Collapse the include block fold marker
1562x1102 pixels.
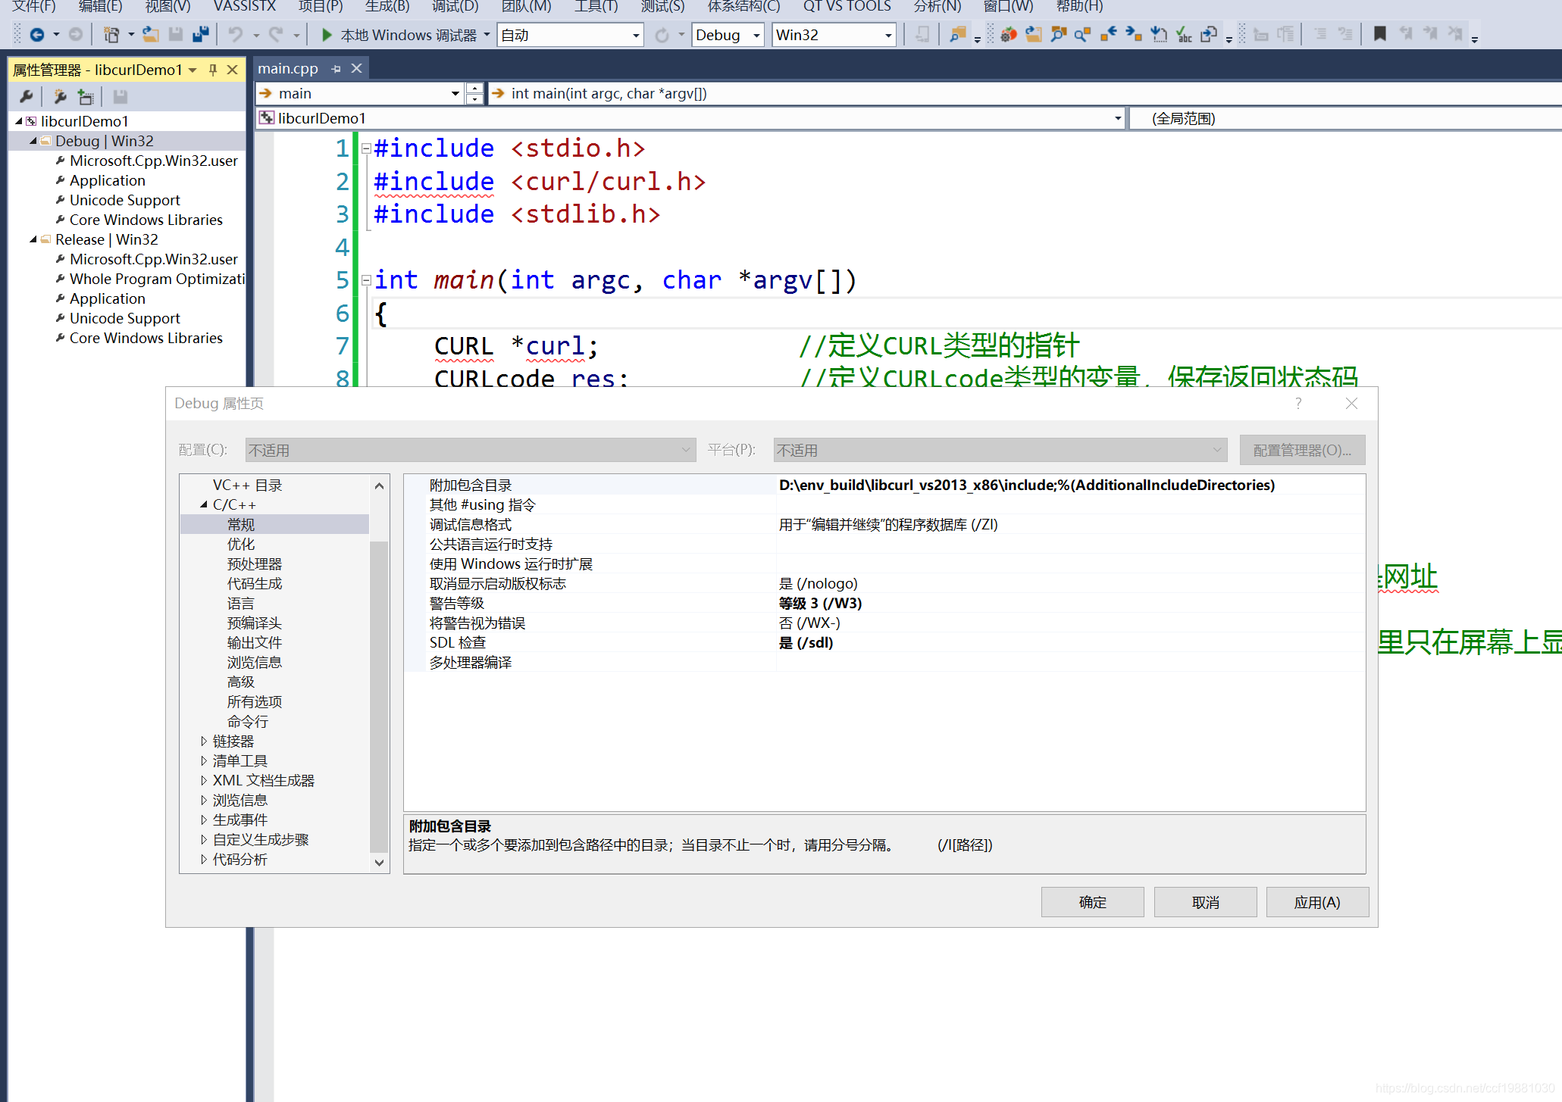pos(366,148)
